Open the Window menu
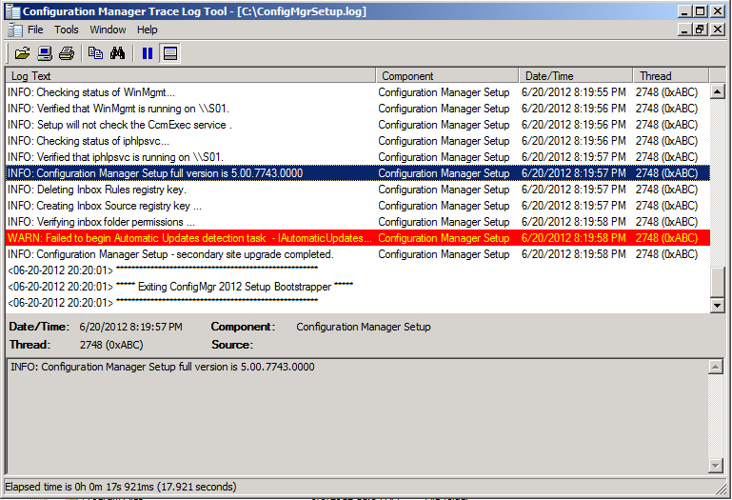Screen dimensions: 732x500 [x=108, y=30]
